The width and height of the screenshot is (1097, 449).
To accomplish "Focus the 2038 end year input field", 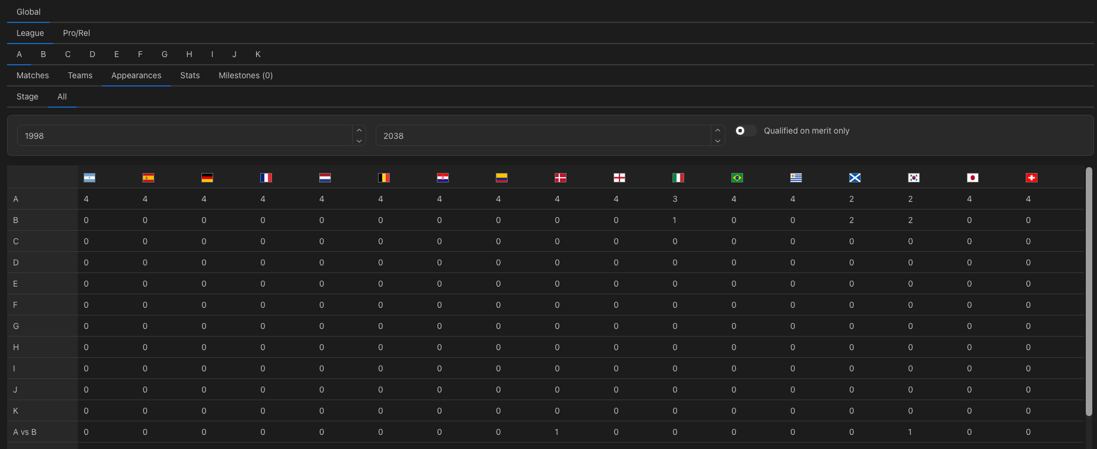I will pos(543,135).
